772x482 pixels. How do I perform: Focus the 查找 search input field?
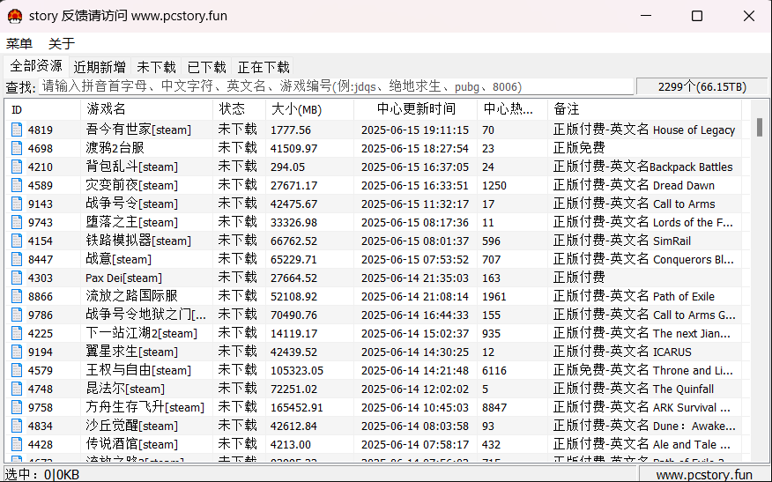[x=335, y=86]
